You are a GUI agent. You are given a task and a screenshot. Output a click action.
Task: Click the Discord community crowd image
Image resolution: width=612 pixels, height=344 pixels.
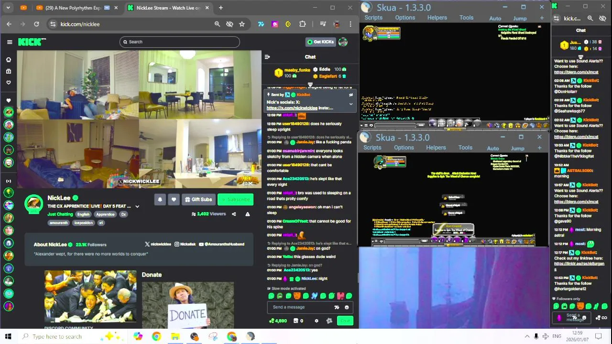(x=90, y=297)
